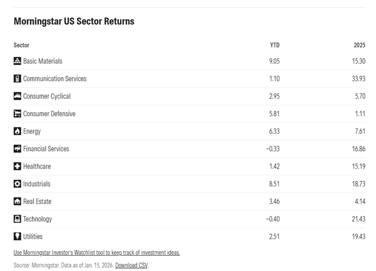Select the Technology sector name
Screen dimensions: 376x271
(38, 219)
